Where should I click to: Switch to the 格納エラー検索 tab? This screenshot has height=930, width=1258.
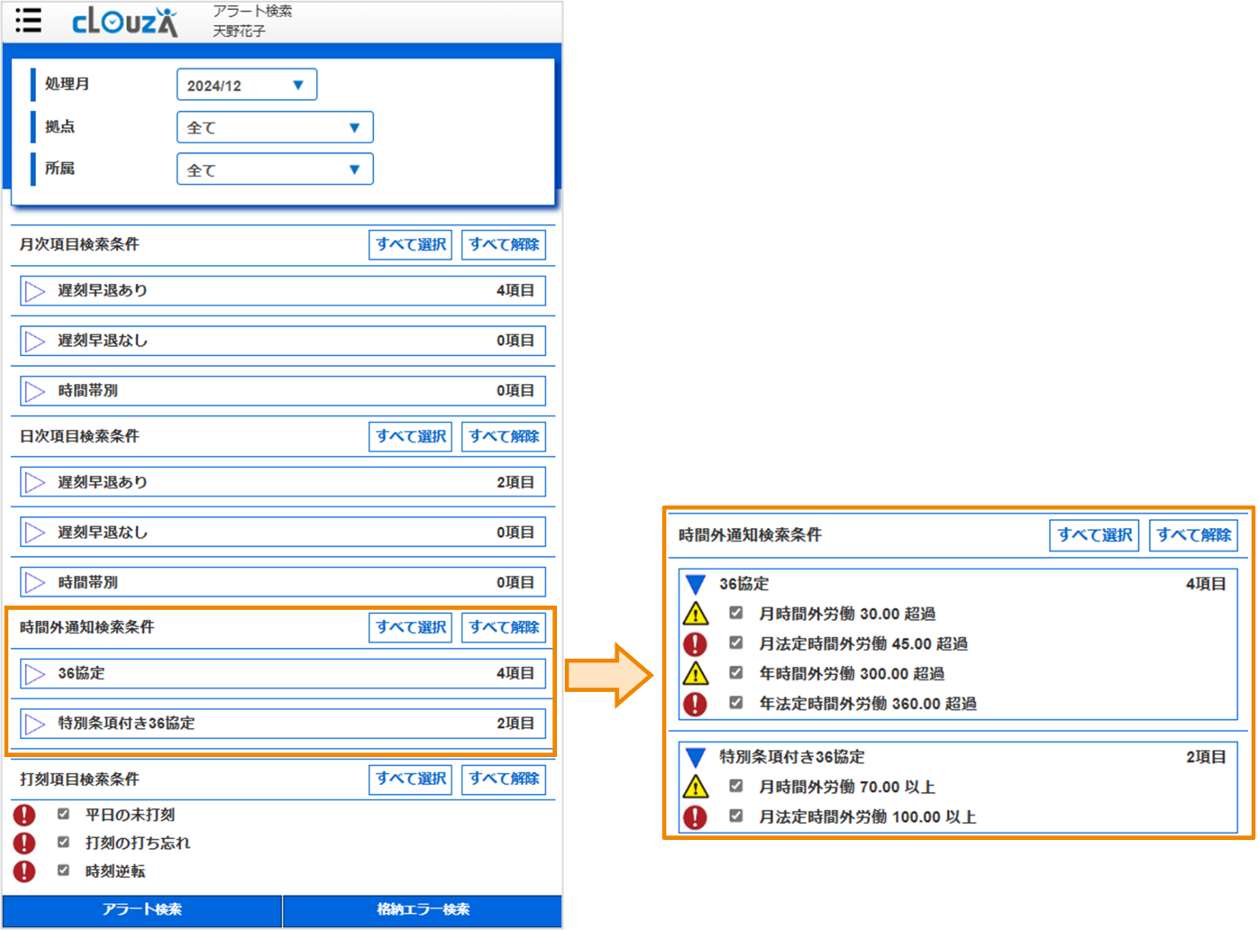423,909
